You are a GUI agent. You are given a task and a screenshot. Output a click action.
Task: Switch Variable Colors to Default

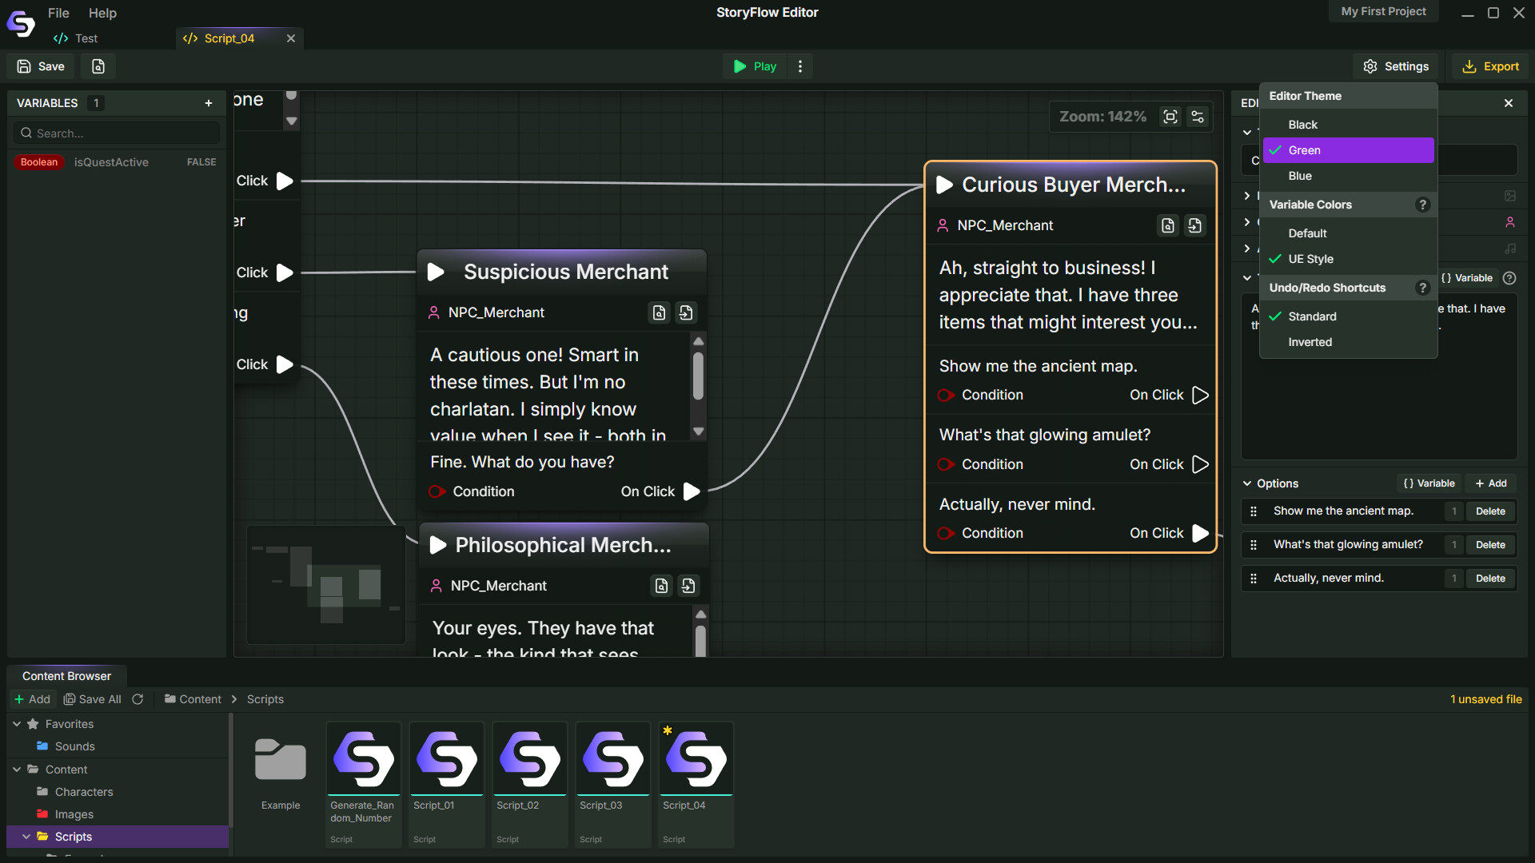click(x=1307, y=233)
